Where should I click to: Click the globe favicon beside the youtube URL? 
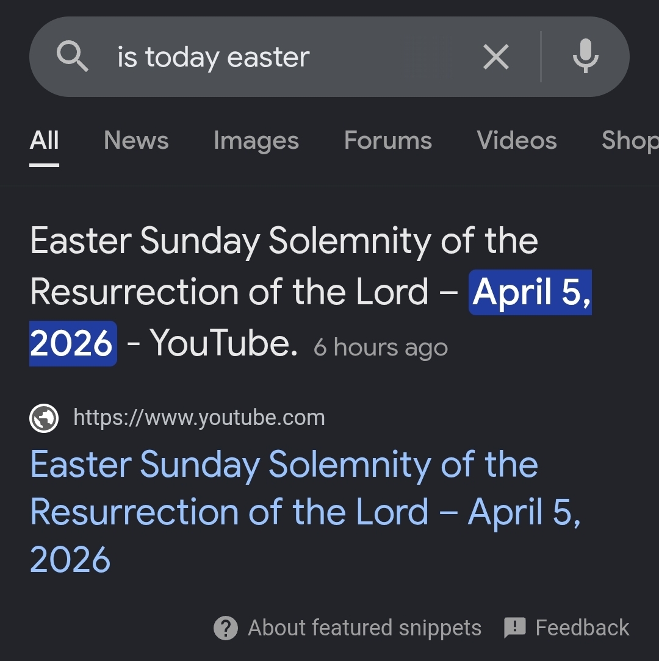click(x=45, y=418)
